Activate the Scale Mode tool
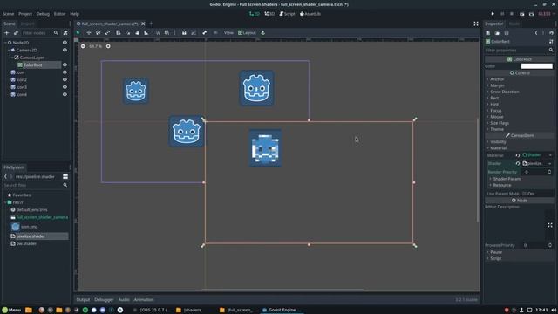This screenshot has width=558, height=314. [107, 33]
